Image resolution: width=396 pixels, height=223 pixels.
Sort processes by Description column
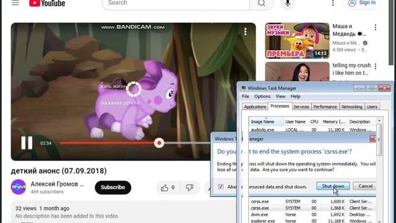pos(361,121)
